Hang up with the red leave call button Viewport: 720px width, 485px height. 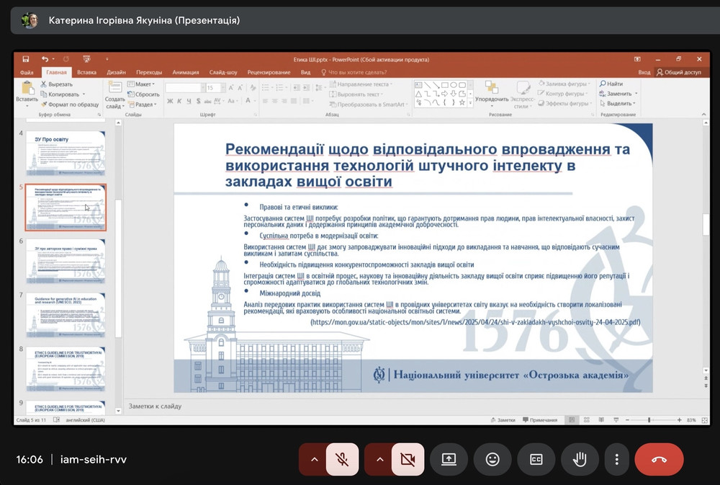point(659,459)
